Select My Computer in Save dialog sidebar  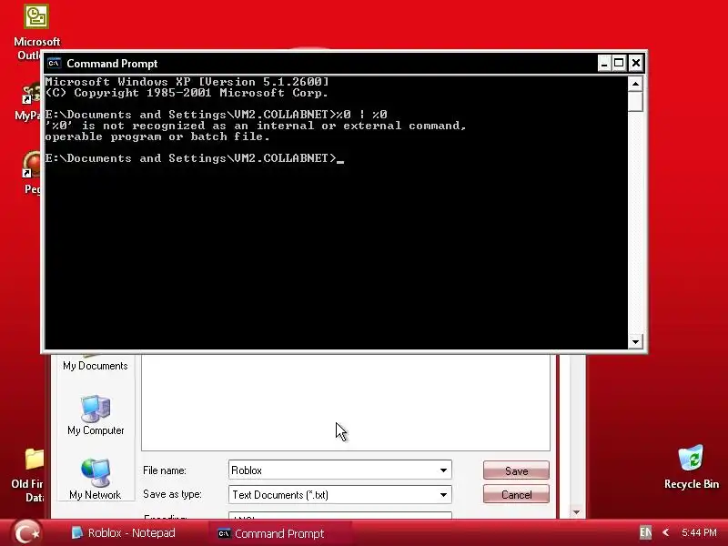pyautogui.click(x=96, y=416)
